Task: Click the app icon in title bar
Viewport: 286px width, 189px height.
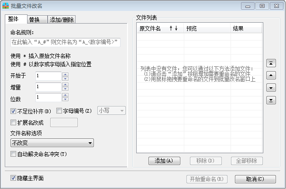Action: tap(5, 6)
